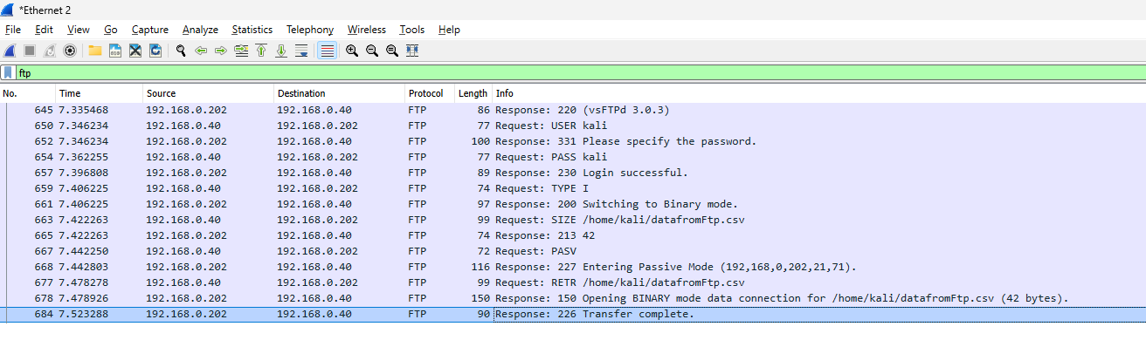Open the Analyze menu
The width and height of the screenshot is (1146, 340).
point(201,30)
